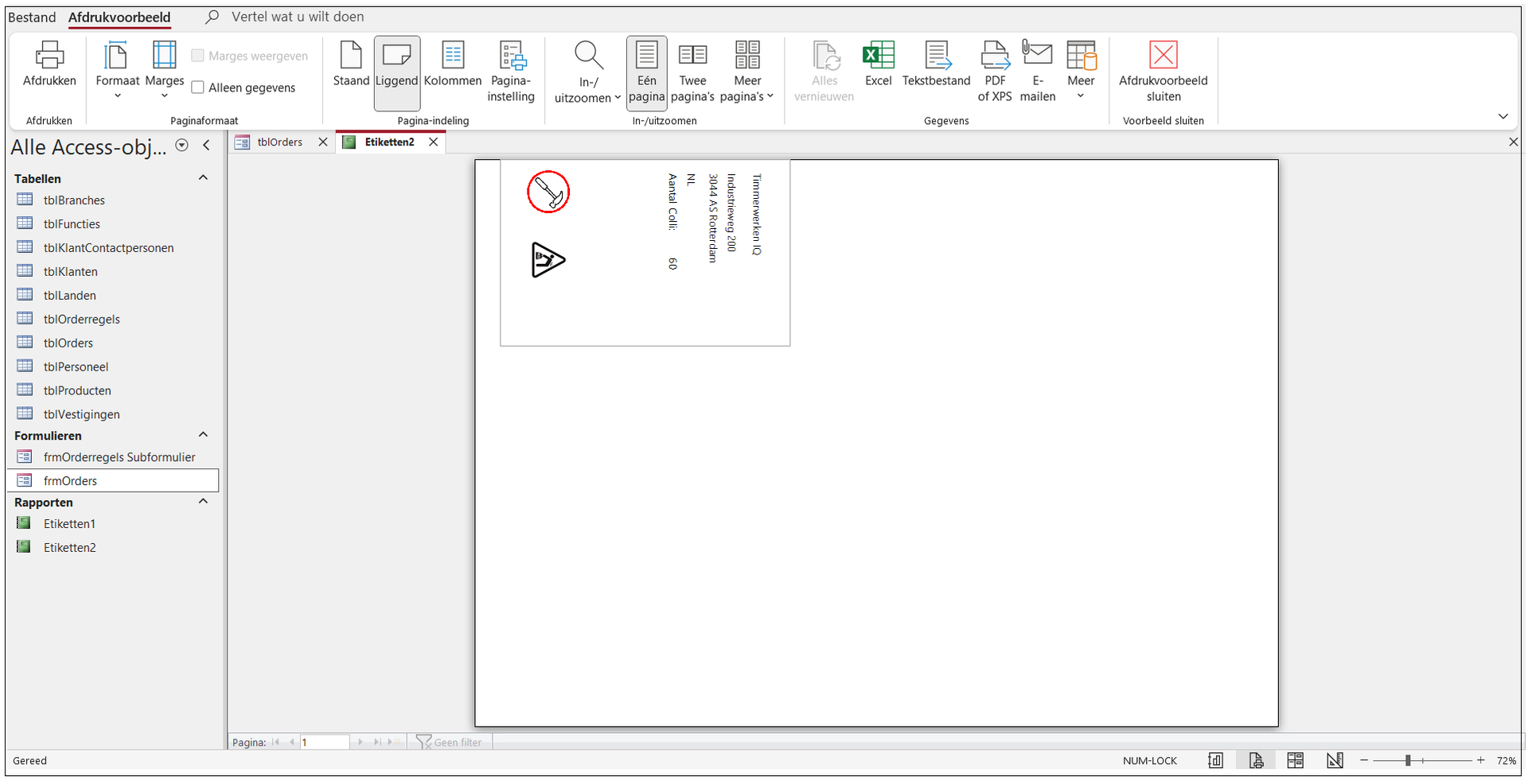
Task: Export to Tekstbestand
Action: pos(937,64)
